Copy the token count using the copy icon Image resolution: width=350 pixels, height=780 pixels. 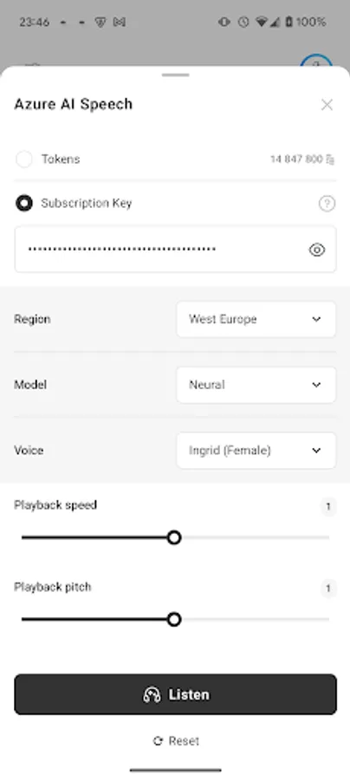tap(331, 159)
